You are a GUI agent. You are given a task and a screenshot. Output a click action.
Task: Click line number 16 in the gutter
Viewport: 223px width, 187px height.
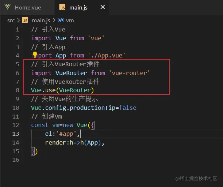16,160
